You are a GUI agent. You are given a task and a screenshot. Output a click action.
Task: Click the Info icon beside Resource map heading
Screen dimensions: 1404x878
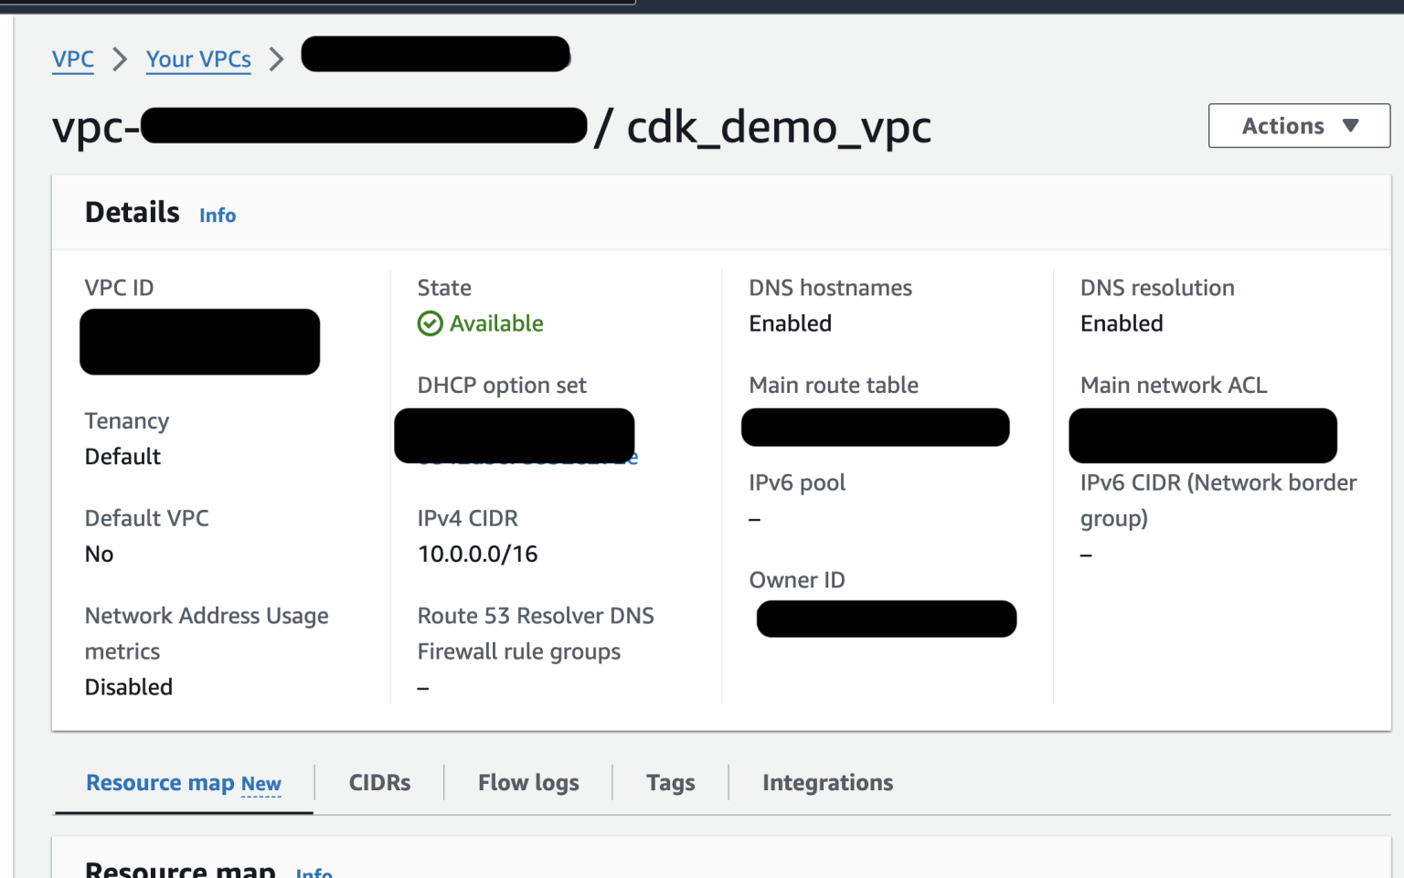pos(314,873)
